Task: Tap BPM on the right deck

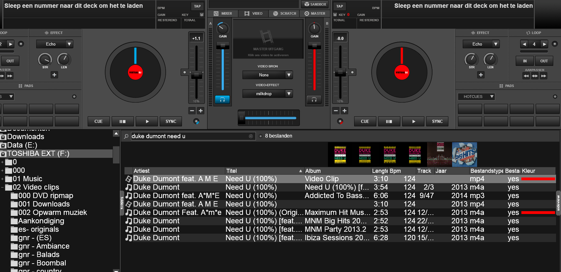Action: 340,6
